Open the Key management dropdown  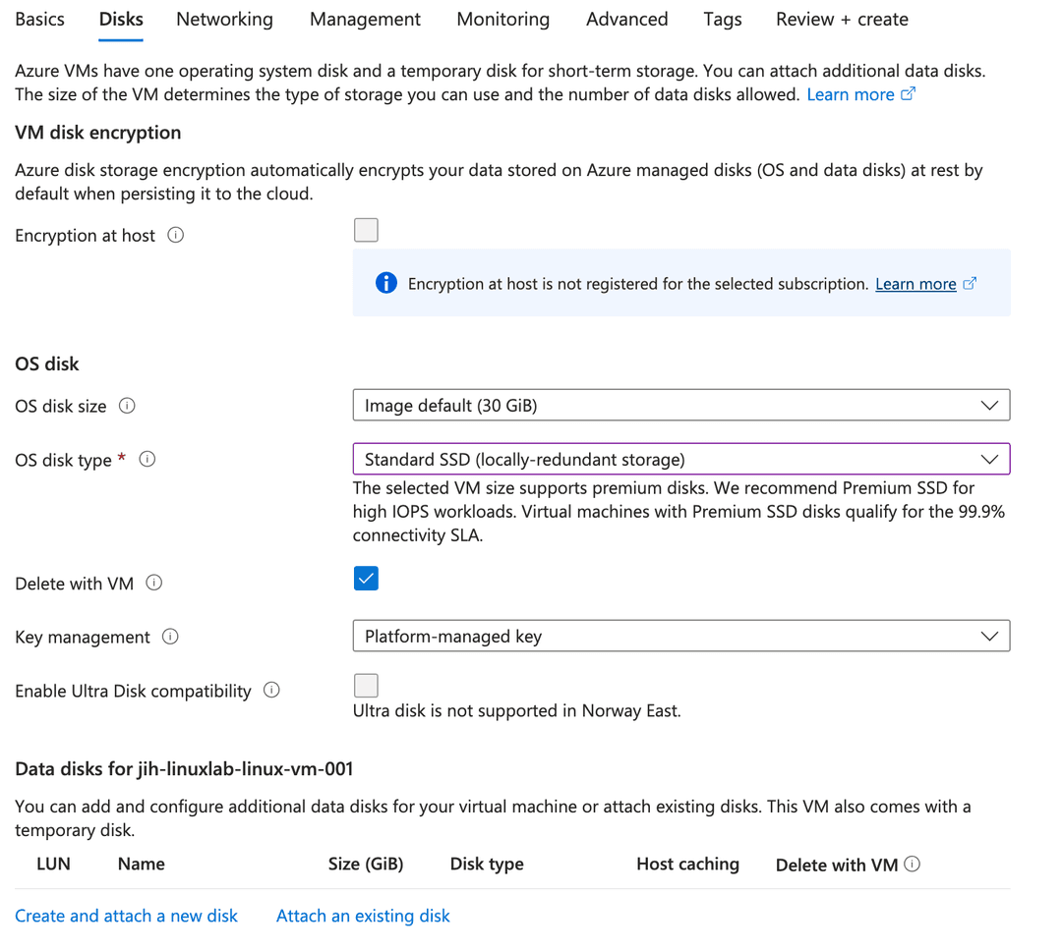[680, 637]
